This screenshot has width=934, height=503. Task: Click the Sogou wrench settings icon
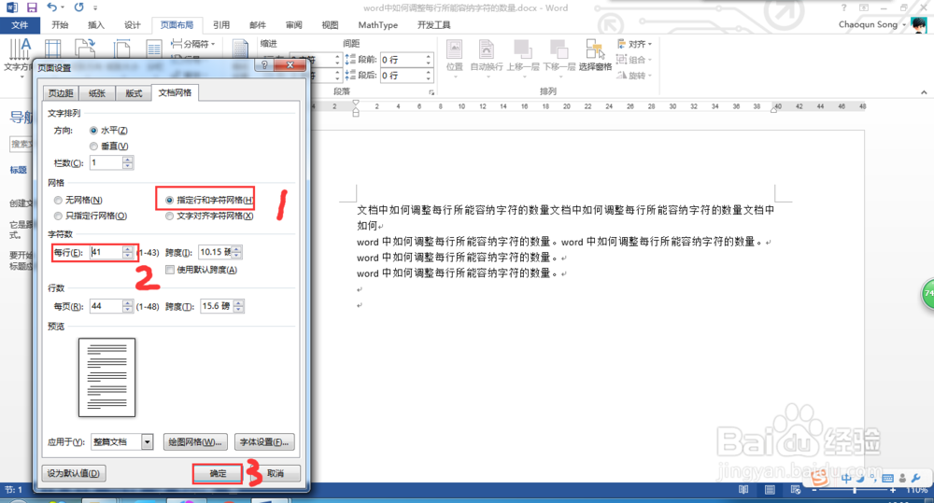pyautogui.click(x=916, y=478)
